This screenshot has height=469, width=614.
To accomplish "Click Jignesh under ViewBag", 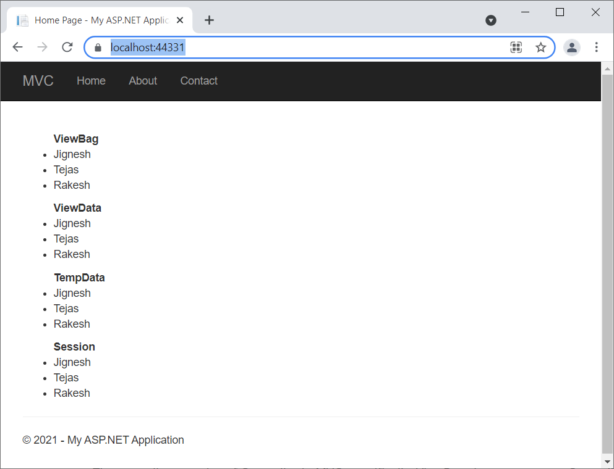I will (x=72, y=154).
